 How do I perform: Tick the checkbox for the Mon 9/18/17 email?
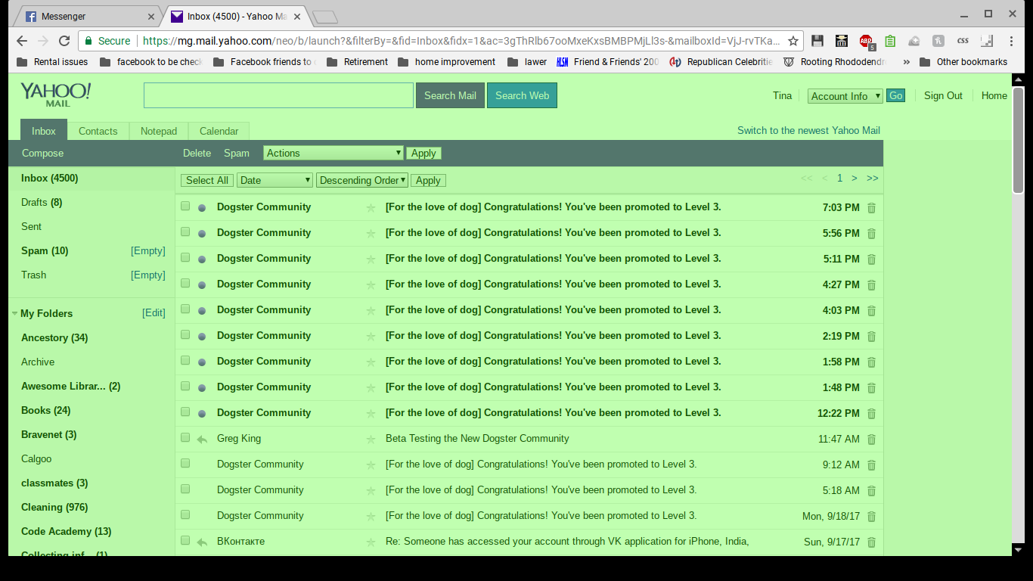tap(185, 514)
